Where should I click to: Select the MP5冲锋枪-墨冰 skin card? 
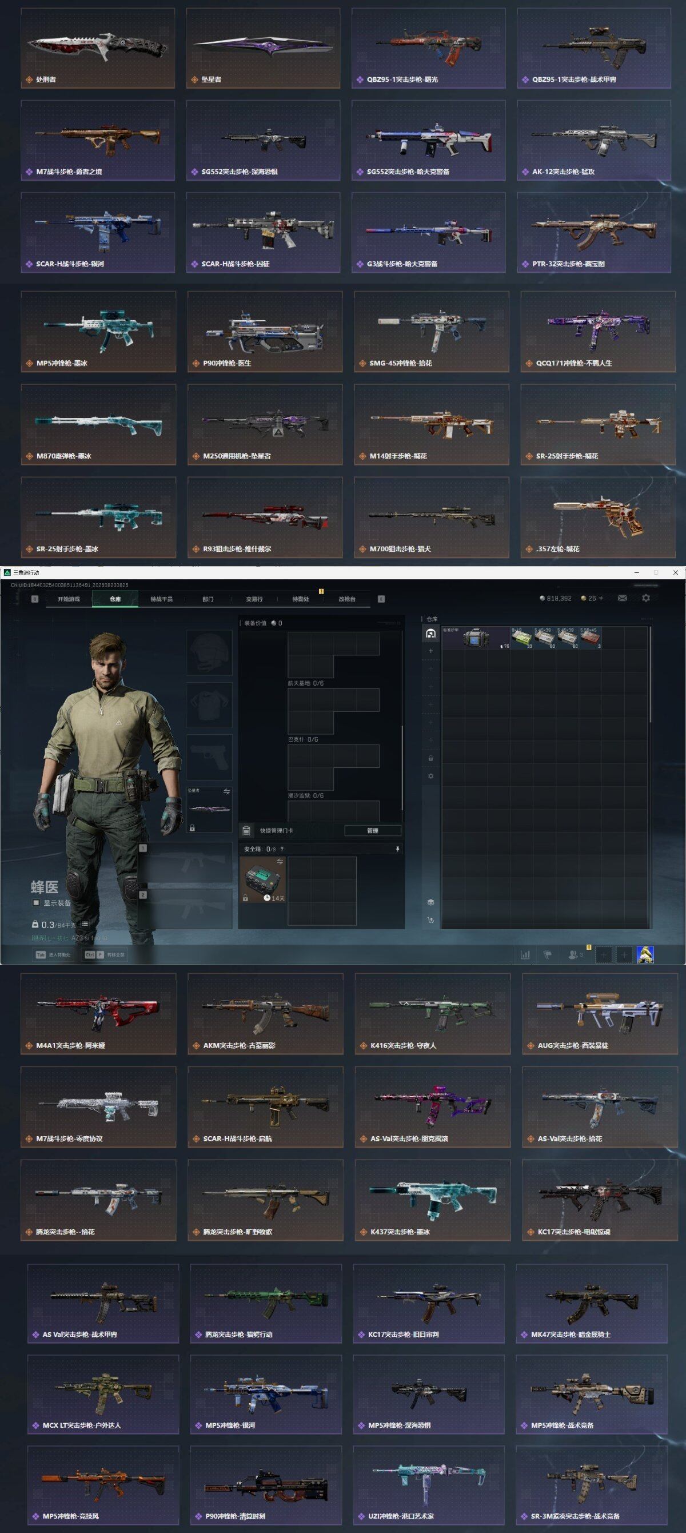[x=98, y=332]
